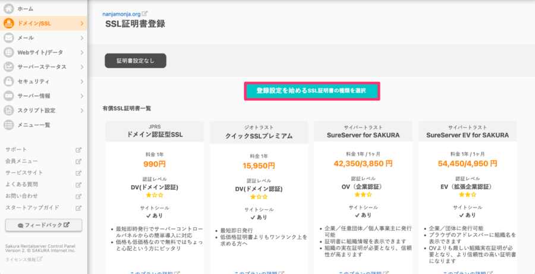Open the お問い合わせ link

tap(21, 196)
